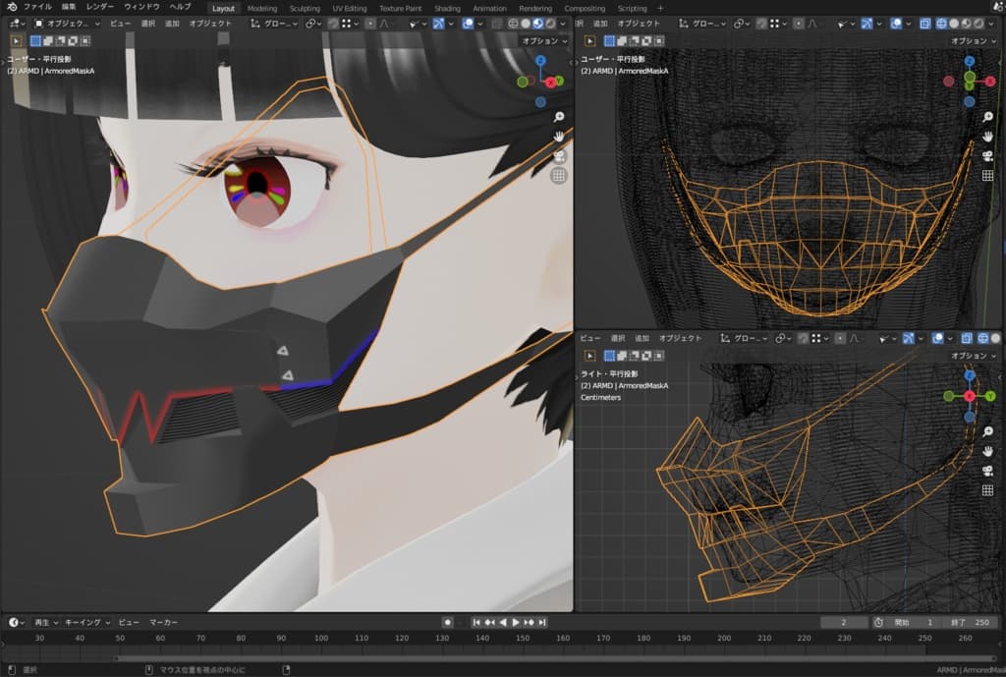Viewport: 1006px width, 677px height.
Task: Open the オブジェクト mode dropdown in the left viewport
Action: 67,23
